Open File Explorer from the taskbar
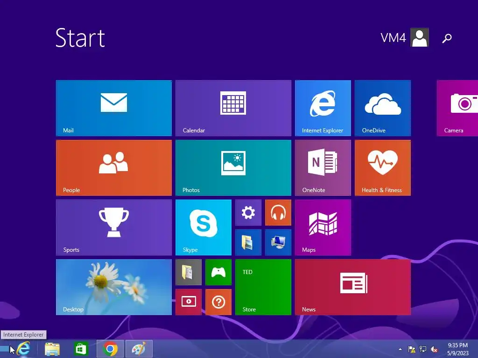The image size is (478, 358). pos(52,349)
